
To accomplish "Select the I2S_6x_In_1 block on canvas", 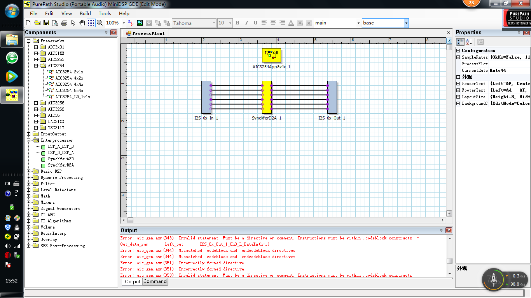I will (206, 97).
